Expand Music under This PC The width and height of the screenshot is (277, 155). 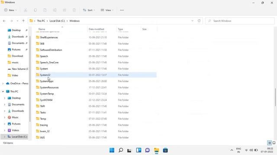tap(5, 118)
